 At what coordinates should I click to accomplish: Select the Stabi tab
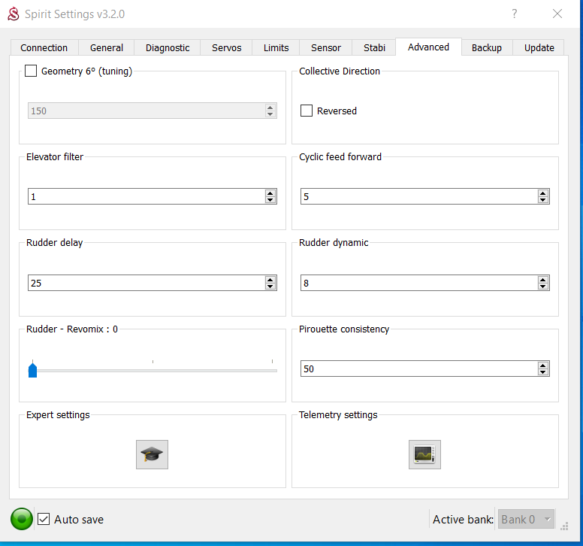click(x=374, y=47)
